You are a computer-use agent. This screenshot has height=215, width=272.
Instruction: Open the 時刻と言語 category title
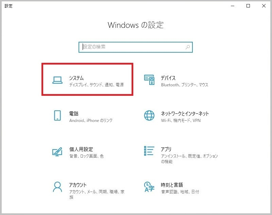pos(172,185)
